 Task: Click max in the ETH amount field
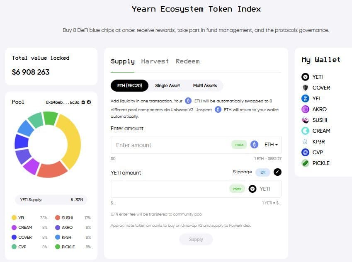239,145
